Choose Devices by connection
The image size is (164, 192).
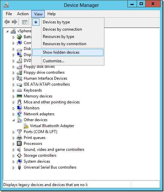[68, 29]
